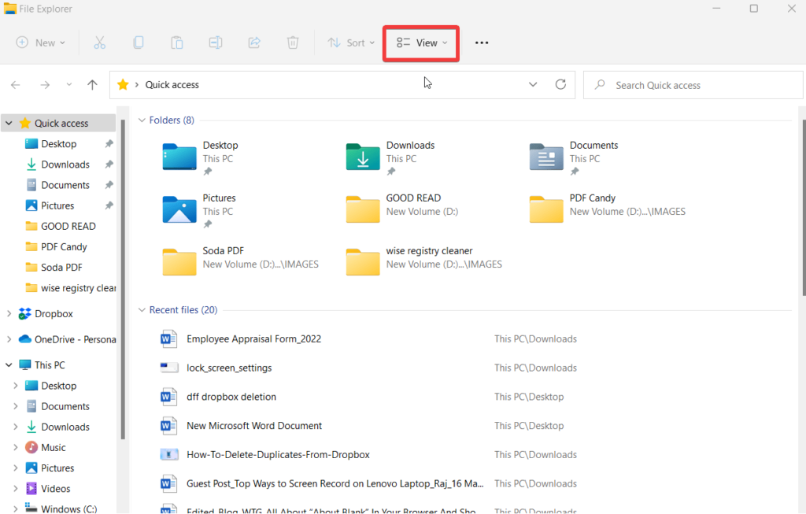Click the navigation pane vertical scrollbar

point(123,279)
